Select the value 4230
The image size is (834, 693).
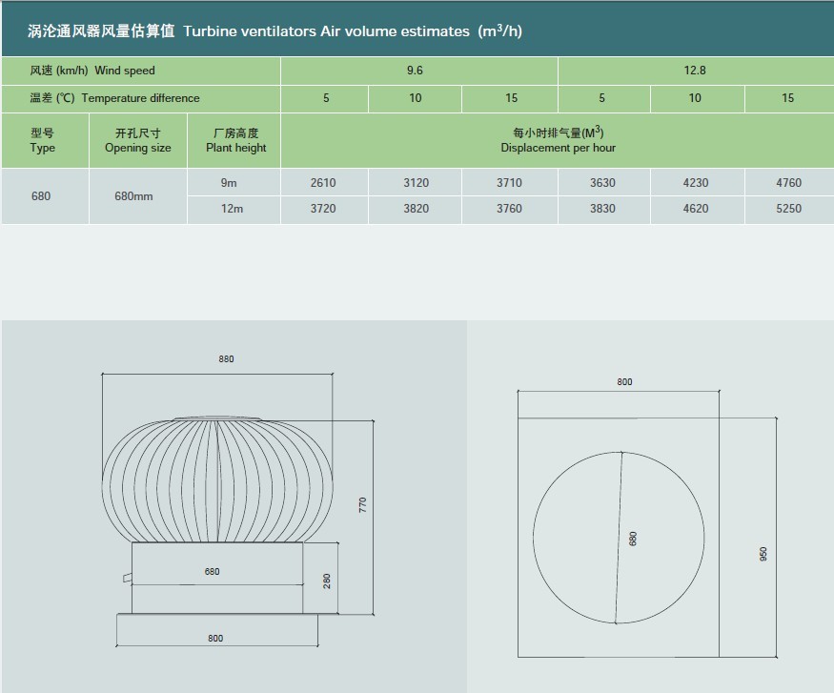695,183
